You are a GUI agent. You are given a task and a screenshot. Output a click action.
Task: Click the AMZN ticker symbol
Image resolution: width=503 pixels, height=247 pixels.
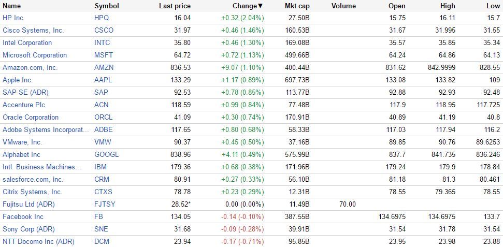104,67
